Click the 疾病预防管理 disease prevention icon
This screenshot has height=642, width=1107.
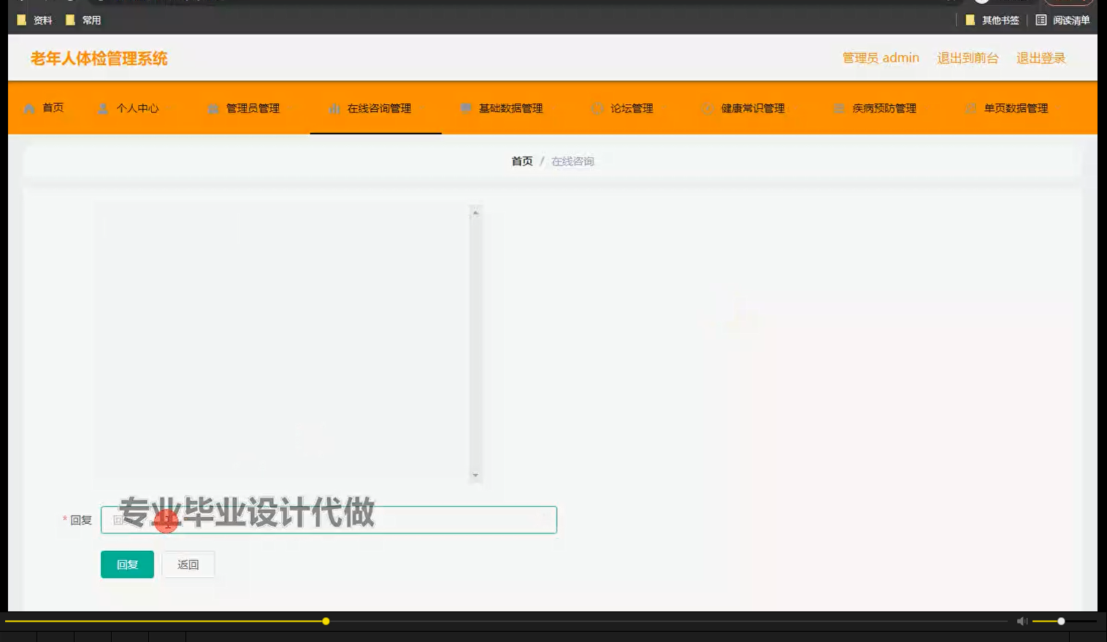click(x=838, y=108)
